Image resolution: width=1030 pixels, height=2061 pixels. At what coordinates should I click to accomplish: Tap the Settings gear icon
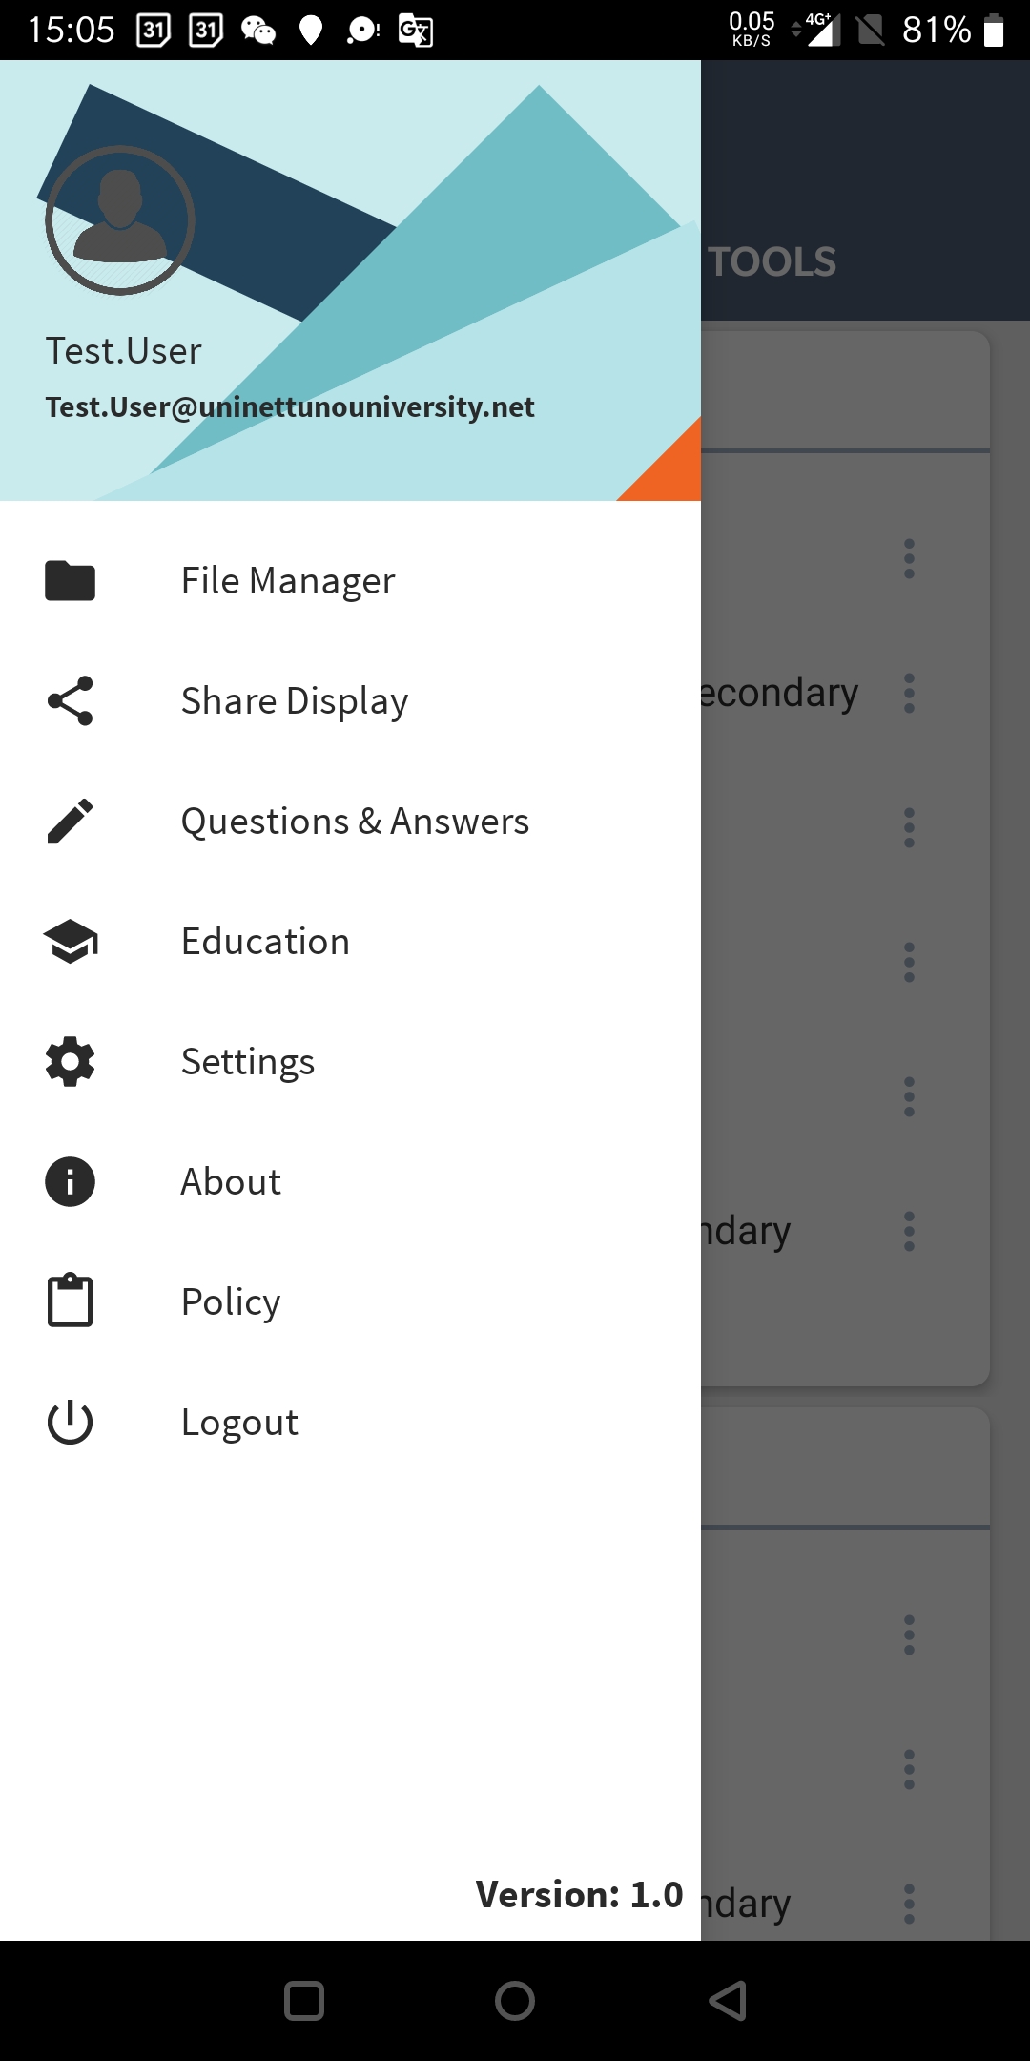(70, 1061)
